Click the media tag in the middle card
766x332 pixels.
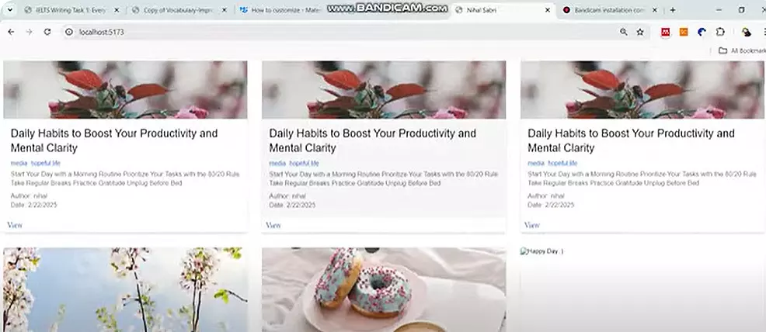coord(277,164)
